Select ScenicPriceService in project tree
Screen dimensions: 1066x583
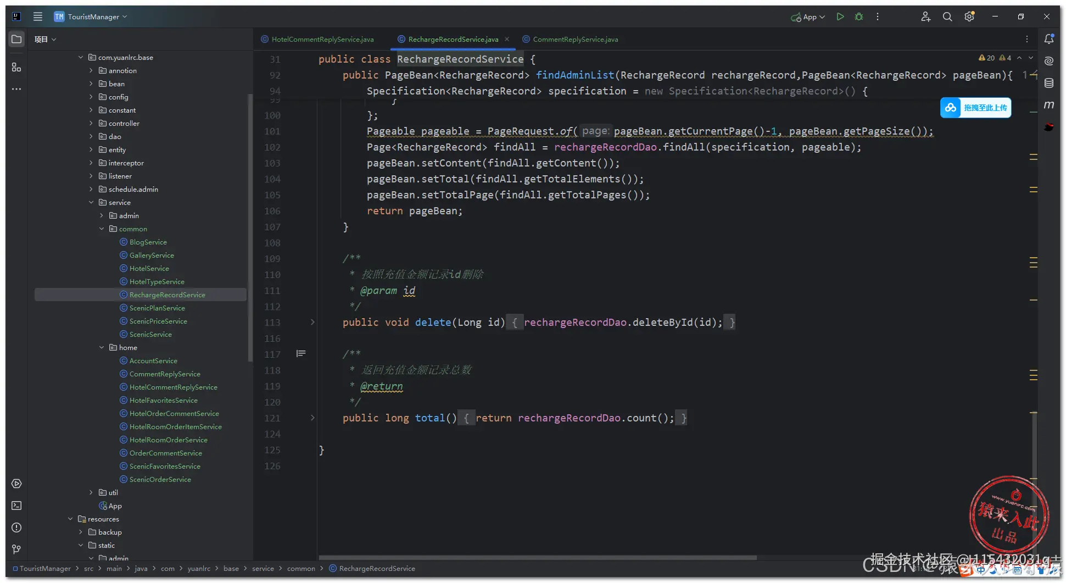[x=158, y=321]
